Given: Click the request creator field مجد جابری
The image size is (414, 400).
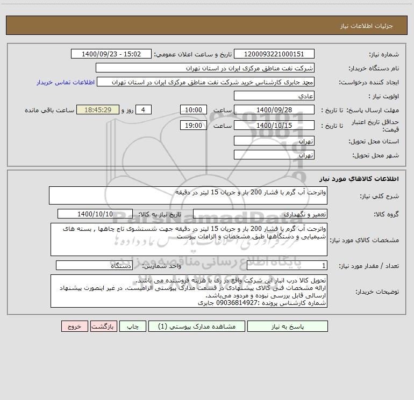Looking at the screenshot, I should [206, 82].
